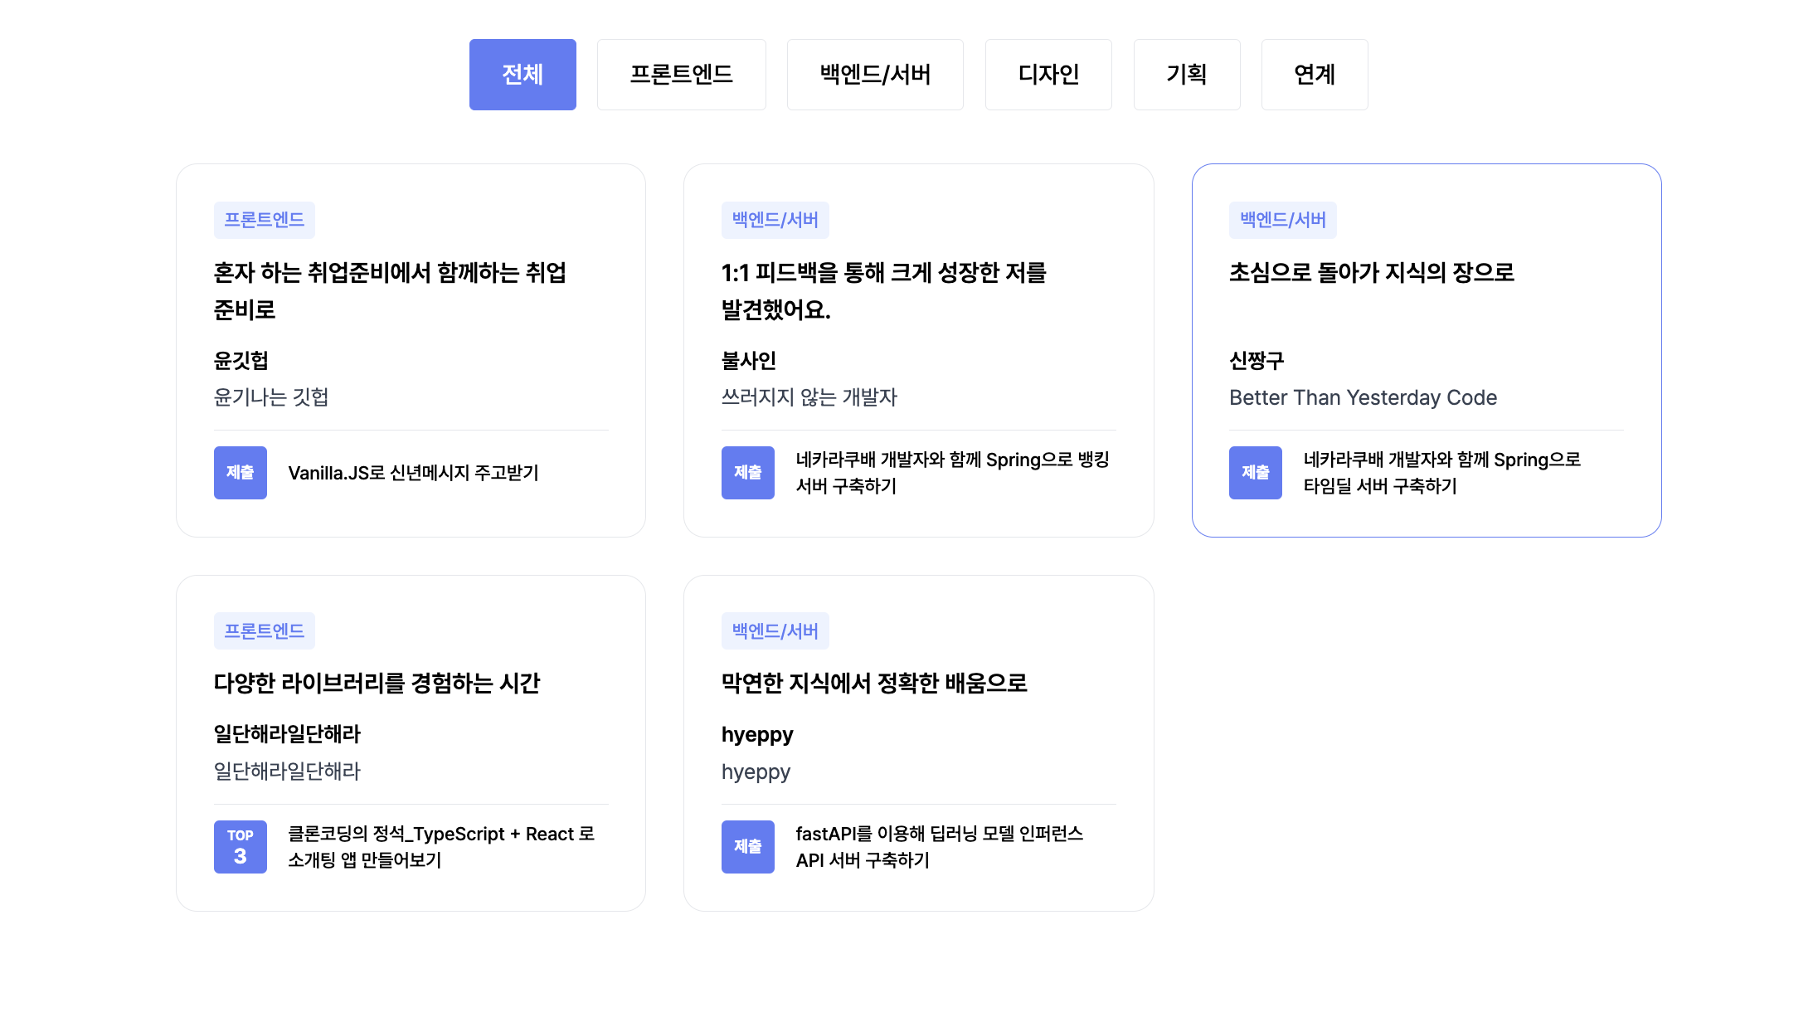The image size is (1818, 1022).
Task: Click author name 윤깃헙
Action: tap(241, 361)
